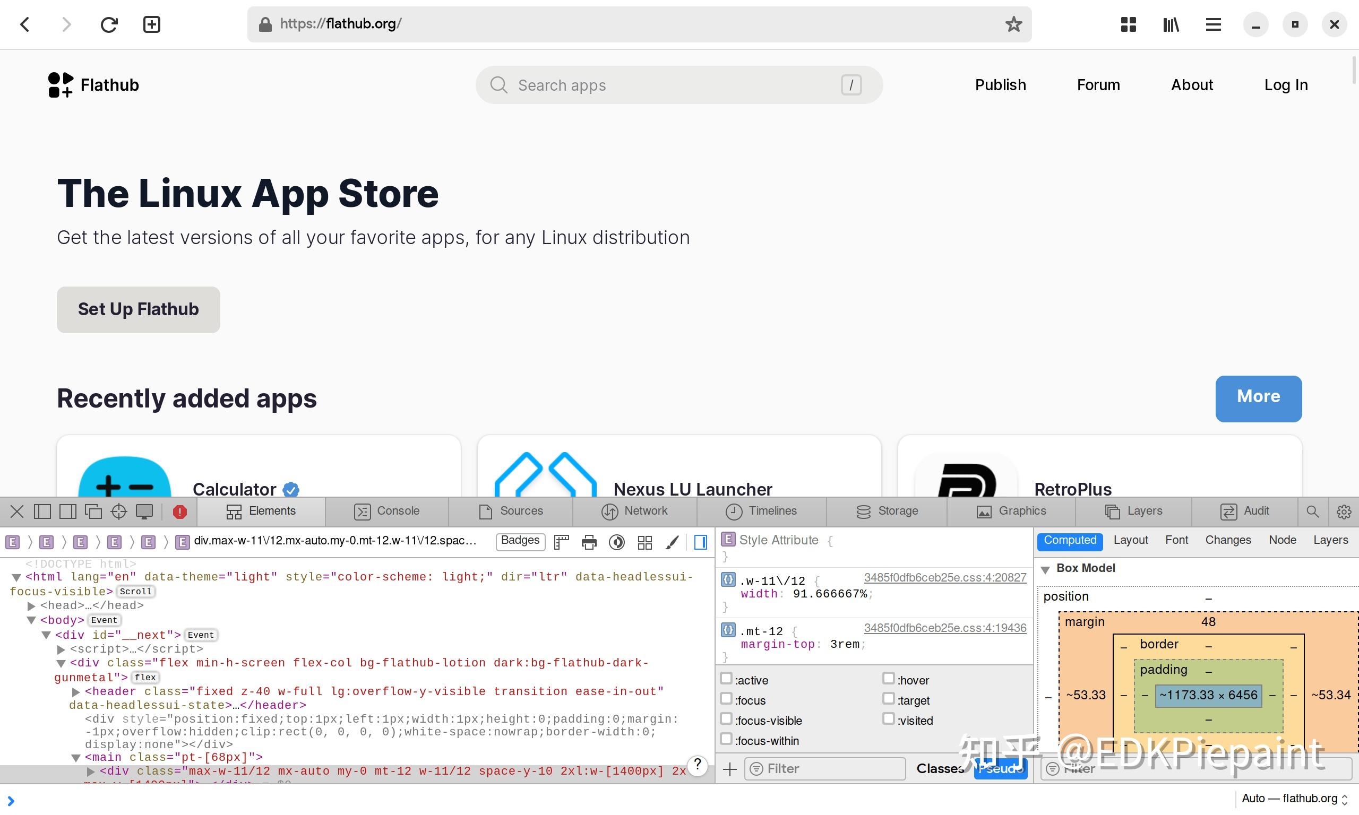Check the :active pseudo-class checkbox

[726, 679]
